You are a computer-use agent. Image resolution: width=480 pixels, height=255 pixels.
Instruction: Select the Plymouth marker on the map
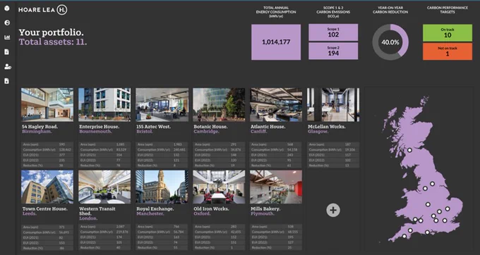click(x=404, y=236)
